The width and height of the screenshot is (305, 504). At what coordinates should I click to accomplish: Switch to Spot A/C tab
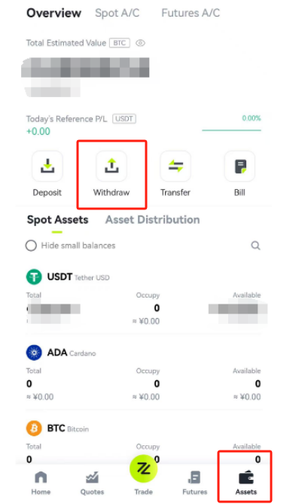117,13
